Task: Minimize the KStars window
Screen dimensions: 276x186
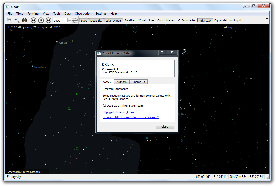Action: pyautogui.click(x=247, y=6)
